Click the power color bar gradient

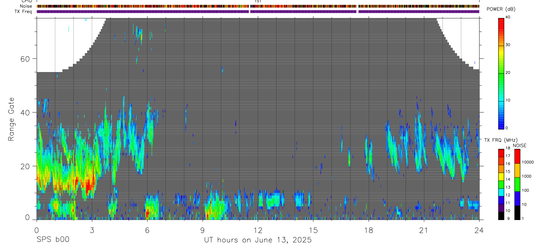point(501,73)
